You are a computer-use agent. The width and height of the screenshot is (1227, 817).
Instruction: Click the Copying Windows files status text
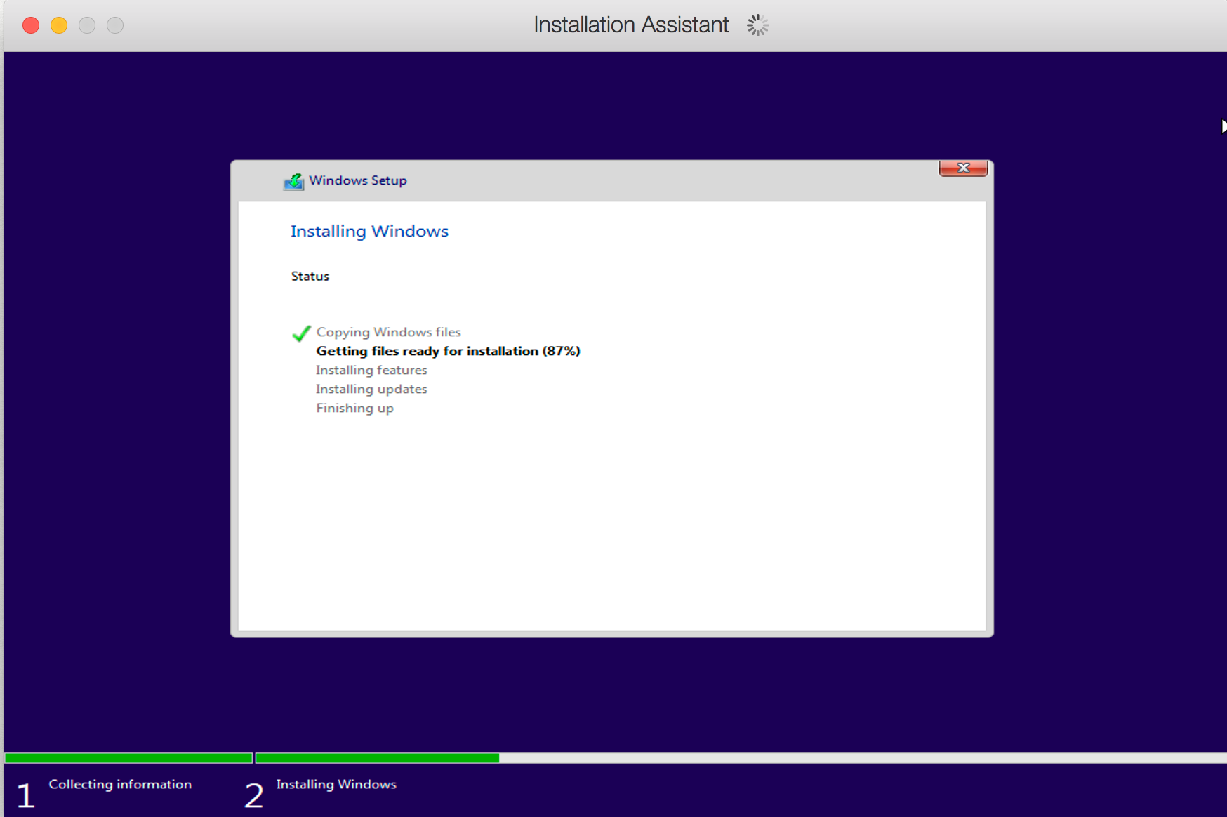tap(388, 331)
